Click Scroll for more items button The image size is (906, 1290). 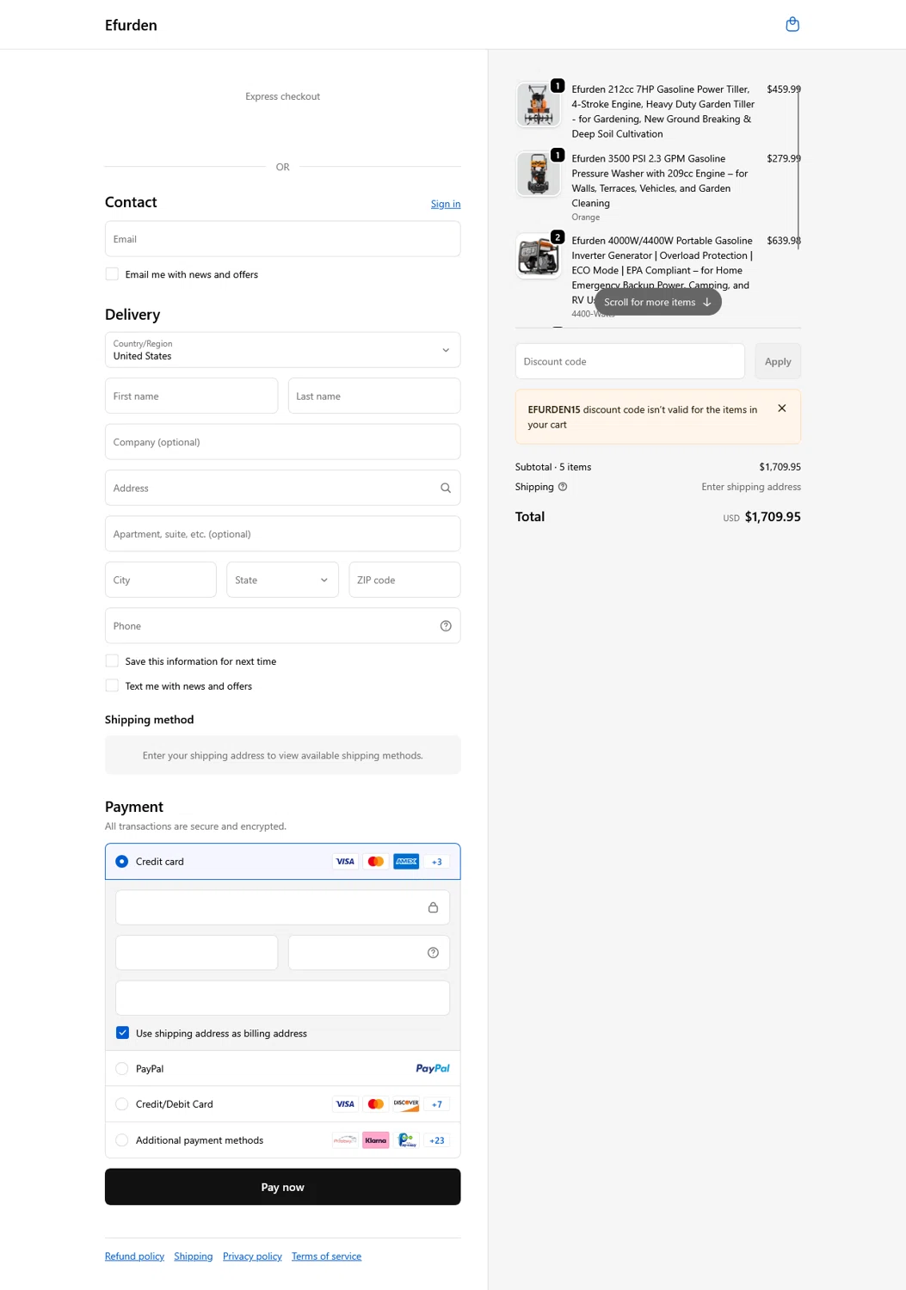pyautogui.click(x=658, y=302)
